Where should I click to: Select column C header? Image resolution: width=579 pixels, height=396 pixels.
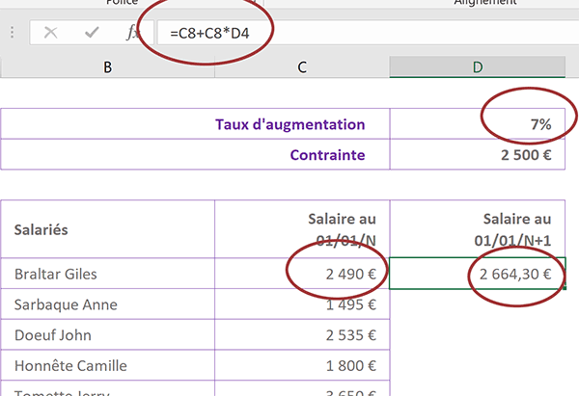pyautogui.click(x=302, y=67)
